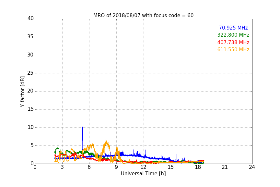Click the 'Universal Time [h]' axis label
The image size is (280, 187).
pos(143,174)
